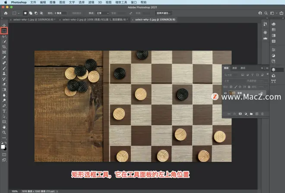The width and height of the screenshot is (285, 193).
Task: Open the 样式 style dropdown
Action: [103, 13]
